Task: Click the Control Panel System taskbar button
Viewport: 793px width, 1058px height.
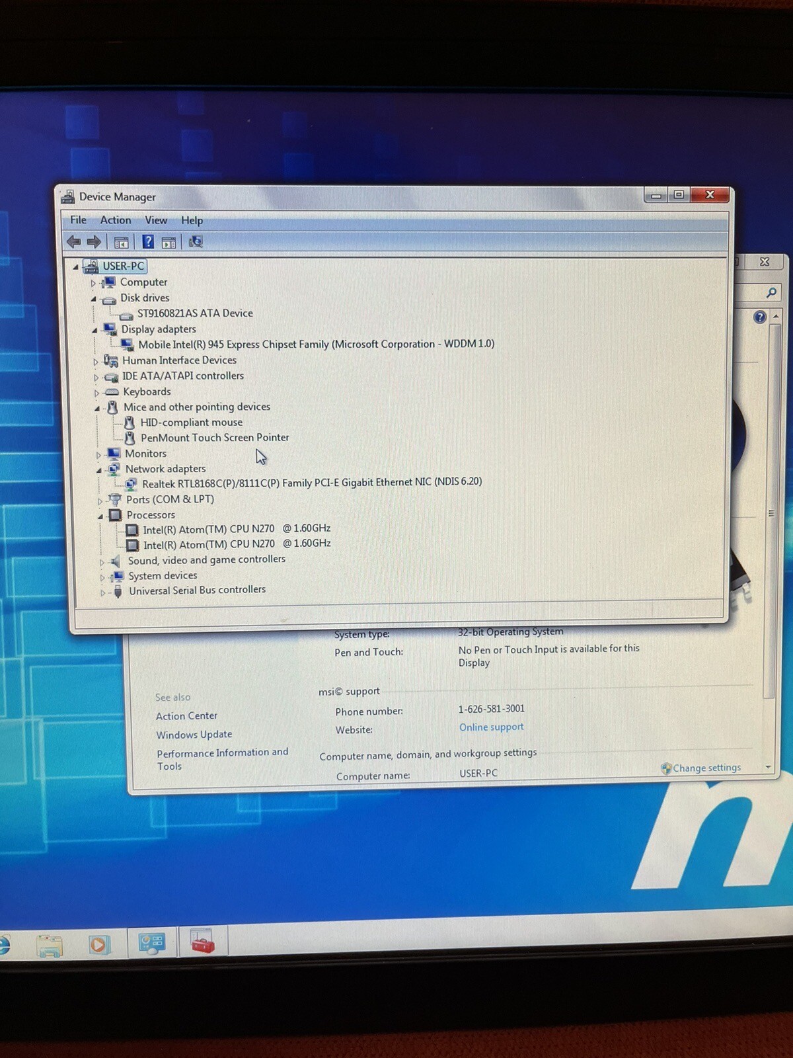Action: [x=152, y=944]
